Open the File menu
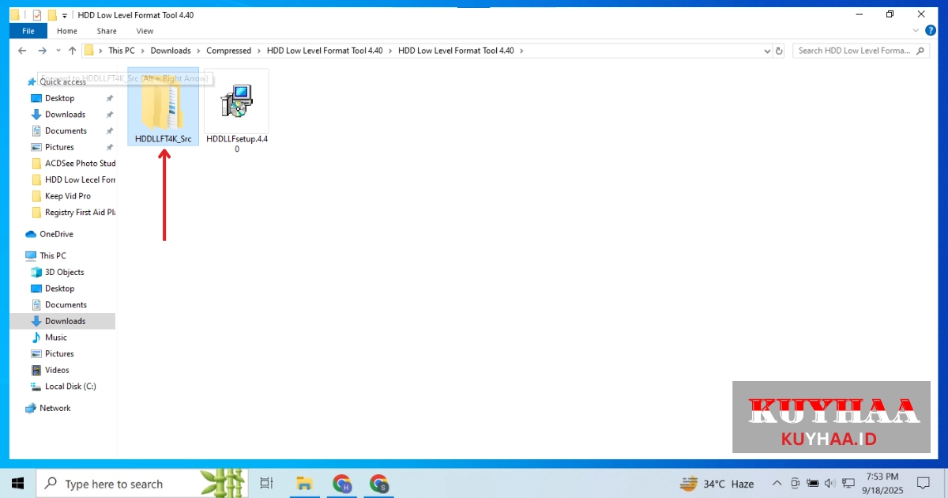The height and width of the screenshot is (498, 948). pyautogui.click(x=28, y=31)
